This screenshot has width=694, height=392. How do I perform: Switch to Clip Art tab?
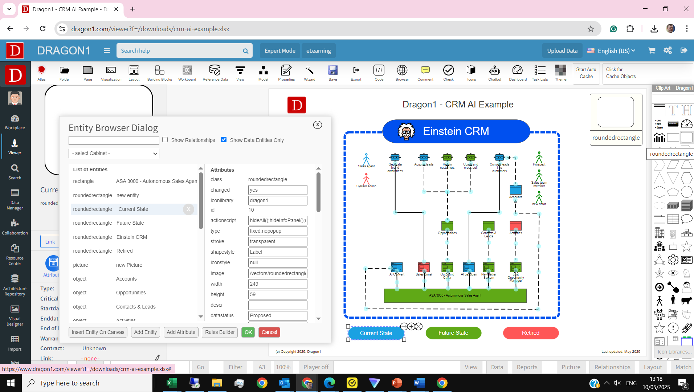[663, 88]
